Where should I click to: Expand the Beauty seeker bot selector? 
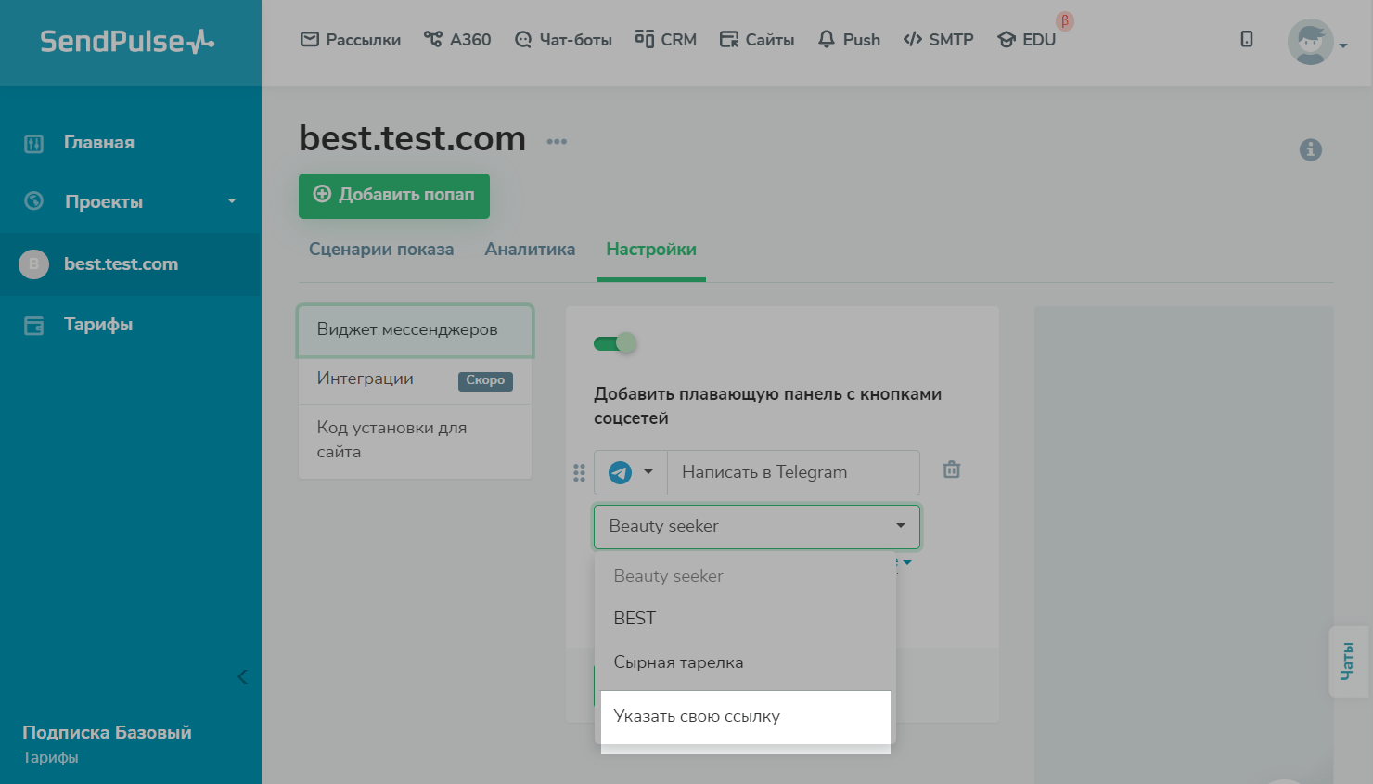click(x=756, y=526)
